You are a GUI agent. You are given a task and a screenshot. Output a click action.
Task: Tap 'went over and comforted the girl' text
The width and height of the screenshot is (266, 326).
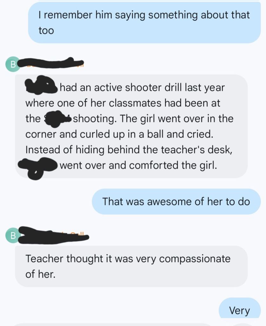(x=138, y=166)
